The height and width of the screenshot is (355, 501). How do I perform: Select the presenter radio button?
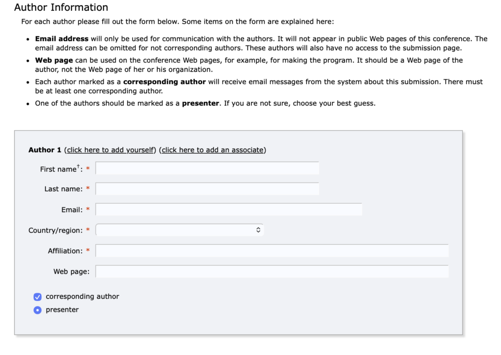click(38, 310)
